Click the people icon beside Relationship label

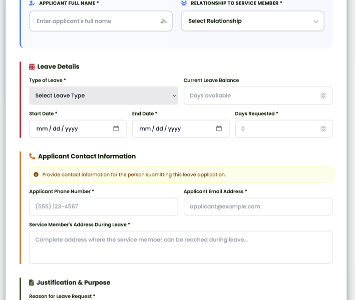click(184, 3)
